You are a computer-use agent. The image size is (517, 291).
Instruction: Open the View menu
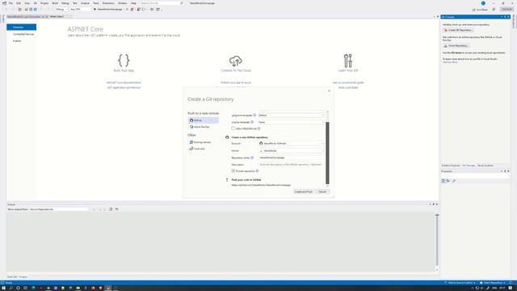point(27,3)
